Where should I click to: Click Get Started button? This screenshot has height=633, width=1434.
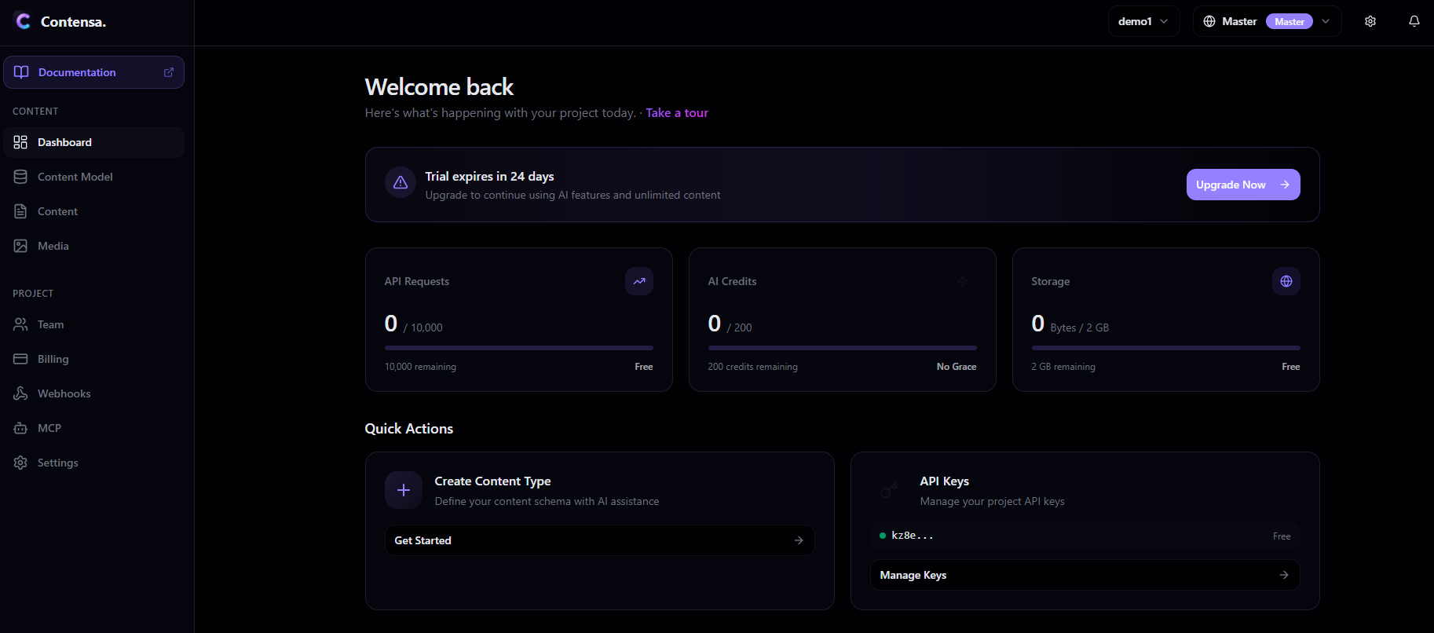[599, 540]
